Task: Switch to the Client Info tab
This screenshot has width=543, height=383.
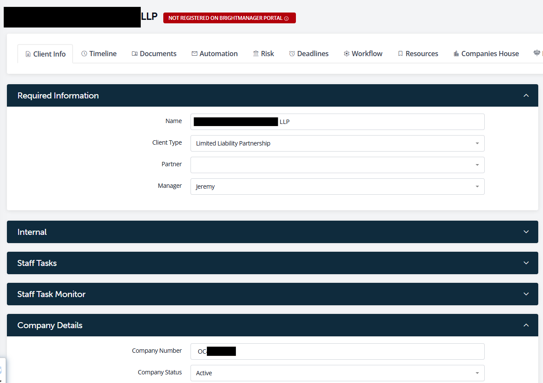Action: [x=45, y=54]
